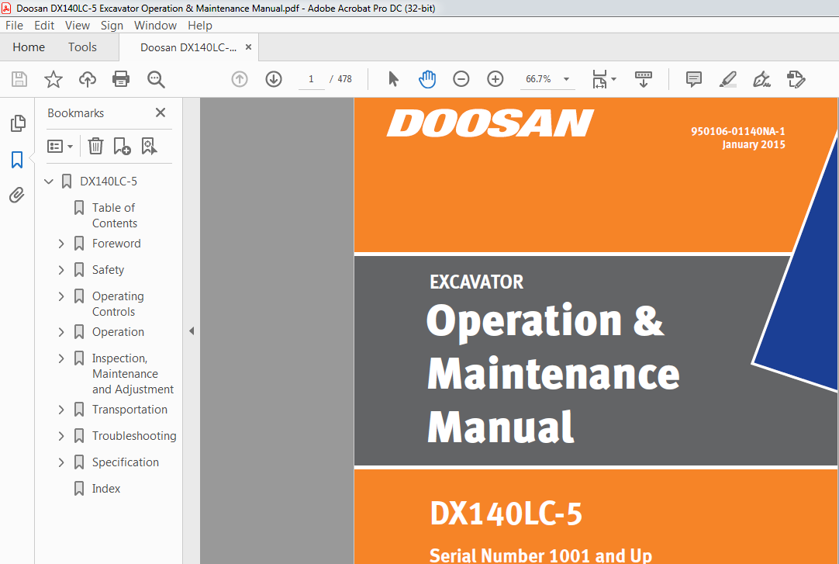This screenshot has height=564, width=839.
Task: Expand the Transportation bookmark
Action: (61, 410)
